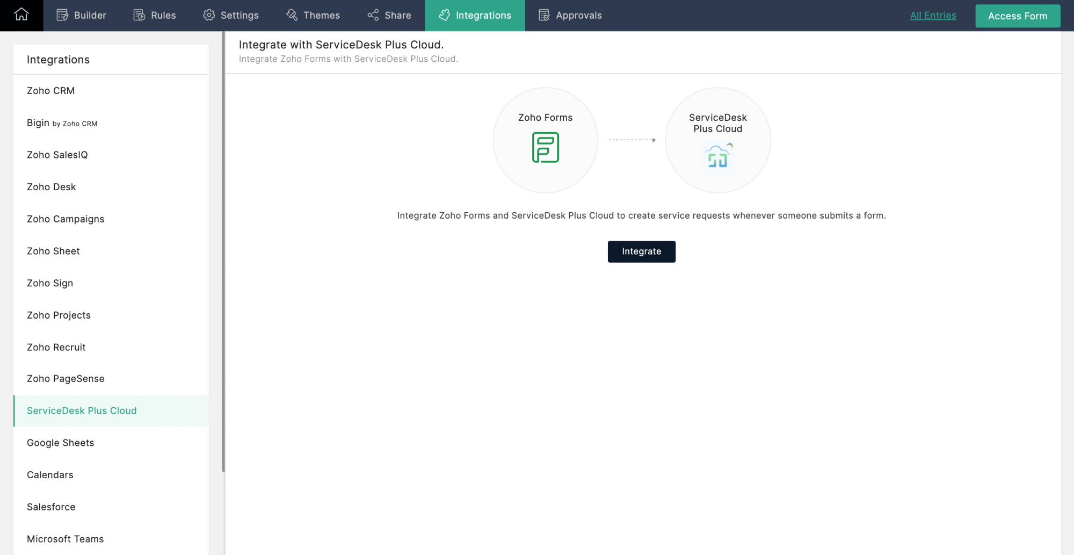Open Zoho Projects integration
The image size is (1074, 555).
(x=111, y=315)
